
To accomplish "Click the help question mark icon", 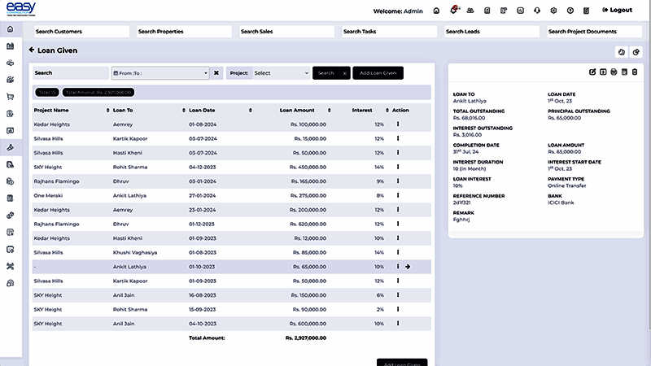I will [570, 11].
